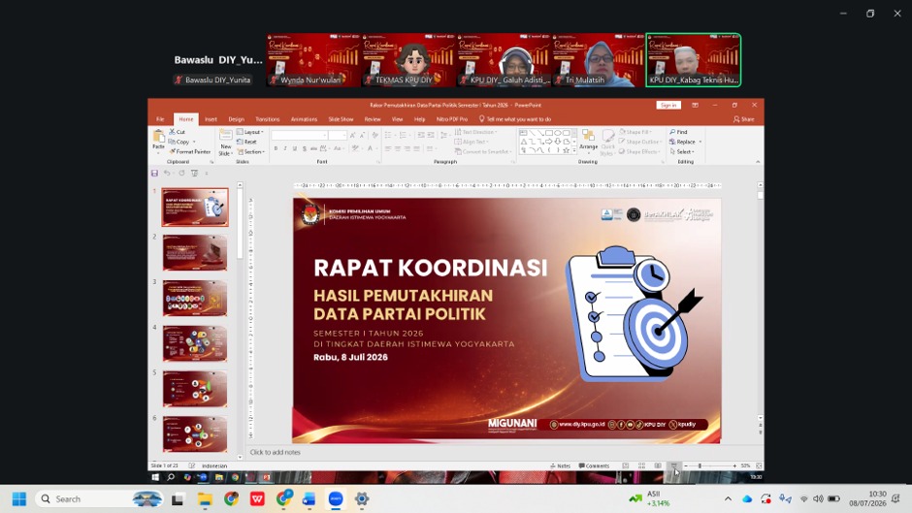Open the Layout dropdown
The height and width of the screenshot is (513, 912).
(x=250, y=132)
